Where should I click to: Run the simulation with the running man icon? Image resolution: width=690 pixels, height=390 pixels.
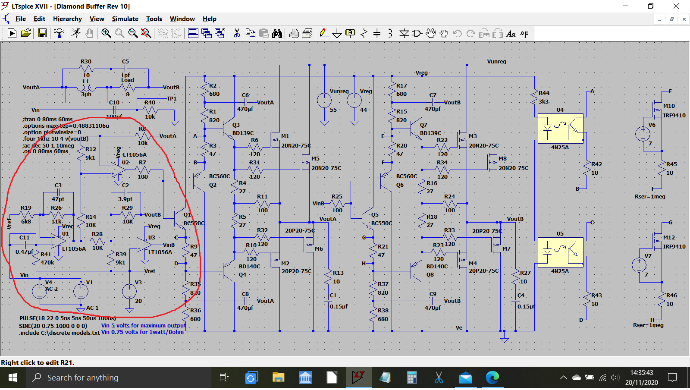tap(75, 33)
